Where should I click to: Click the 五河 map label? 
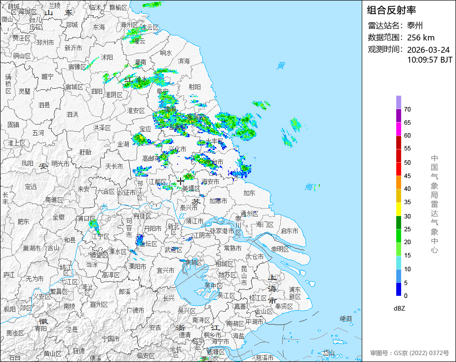pyautogui.click(x=38, y=133)
